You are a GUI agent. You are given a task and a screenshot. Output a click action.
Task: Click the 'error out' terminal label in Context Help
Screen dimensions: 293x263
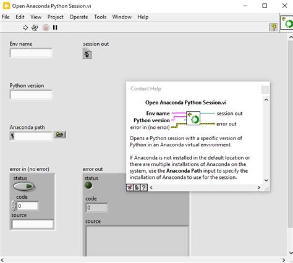(x=226, y=124)
